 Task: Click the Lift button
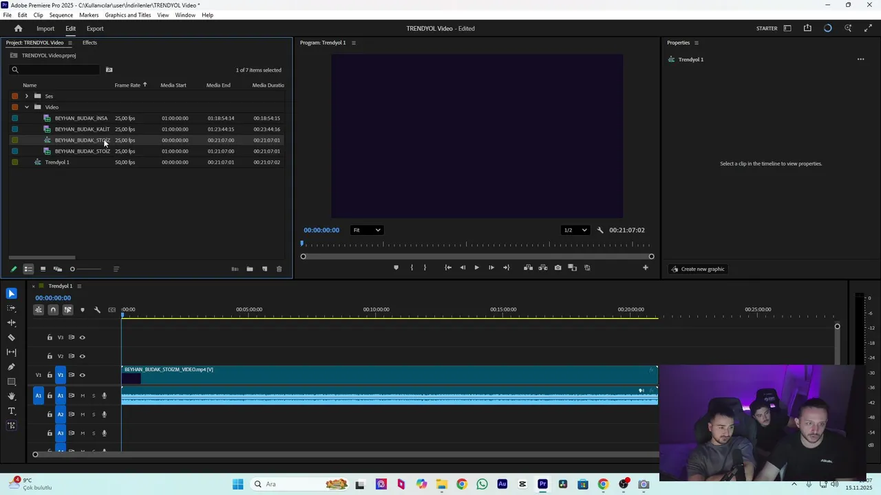click(528, 267)
